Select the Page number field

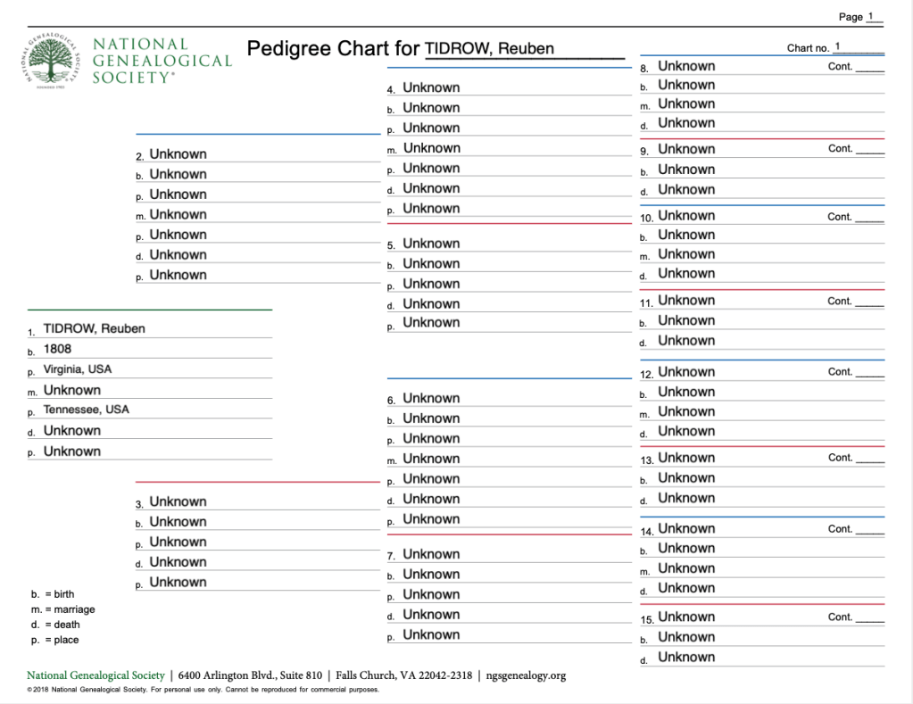(x=874, y=16)
